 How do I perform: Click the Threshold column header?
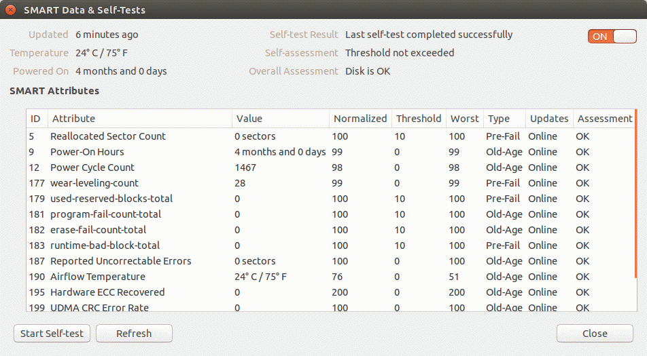click(419, 119)
